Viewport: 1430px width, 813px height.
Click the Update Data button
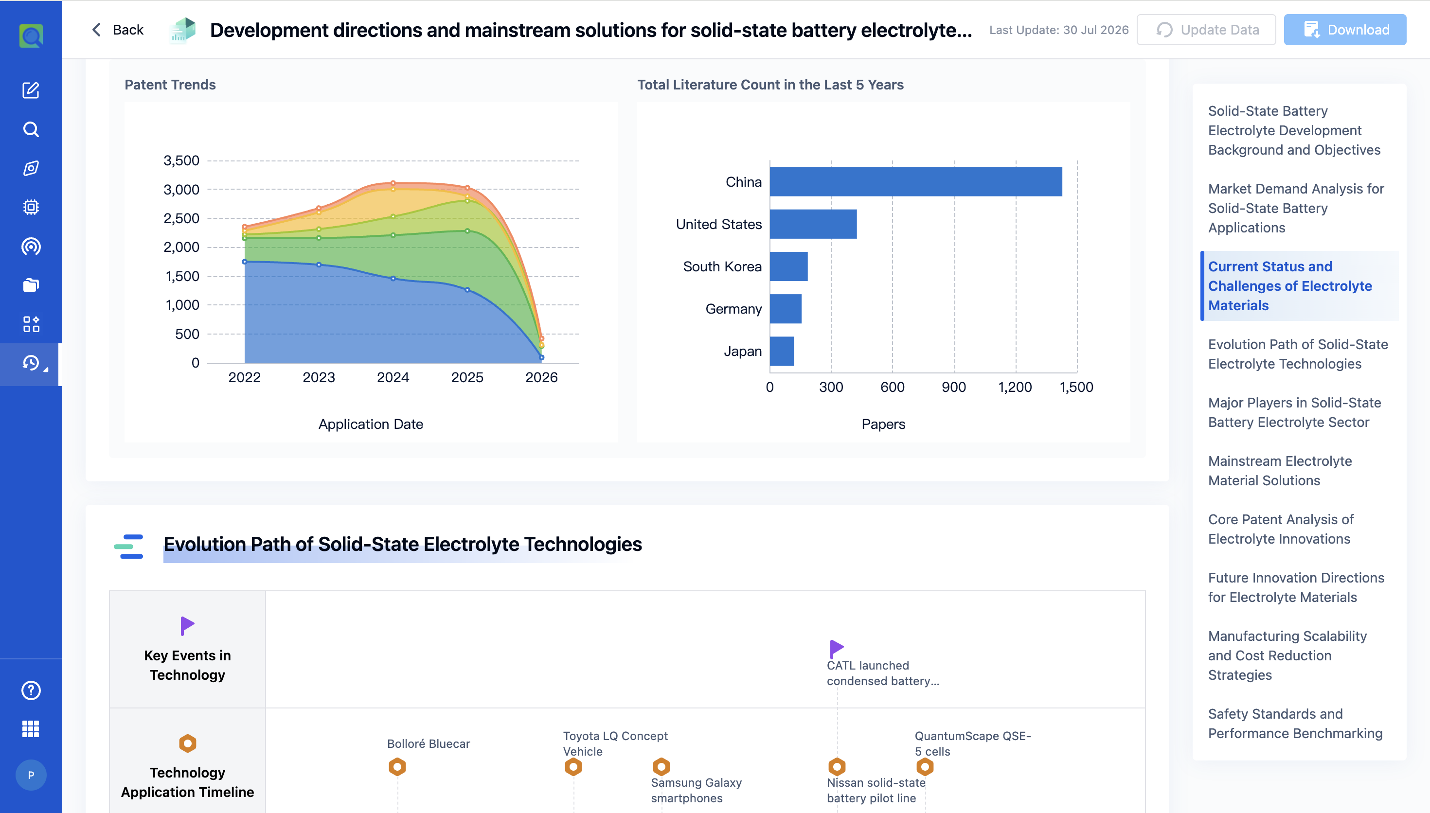[1206, 30]
